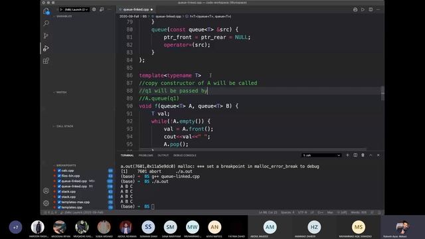Uncheck the queue-linked.cpp MSc breakpoint
Viewport: 425px width, 239px height.
(59, 181)
